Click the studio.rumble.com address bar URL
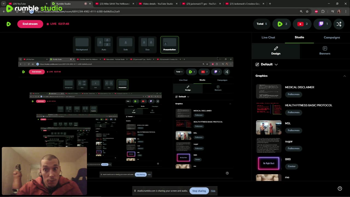Viewport: 350px width, 197px height. click(x=77, y=11)
